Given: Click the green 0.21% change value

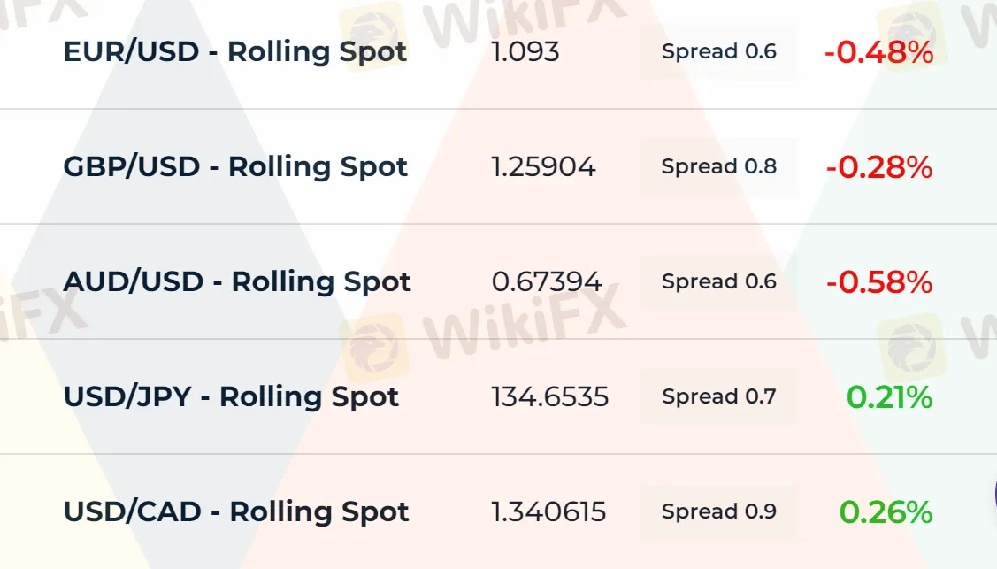Looking at the screenshot, I should 889,397.
